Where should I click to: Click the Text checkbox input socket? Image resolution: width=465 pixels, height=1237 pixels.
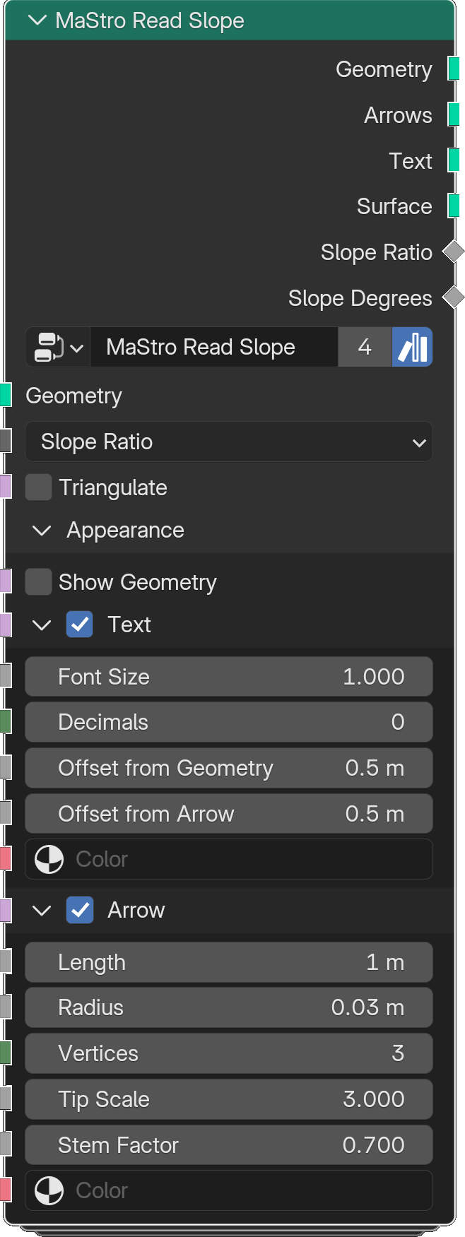[6, 625]
